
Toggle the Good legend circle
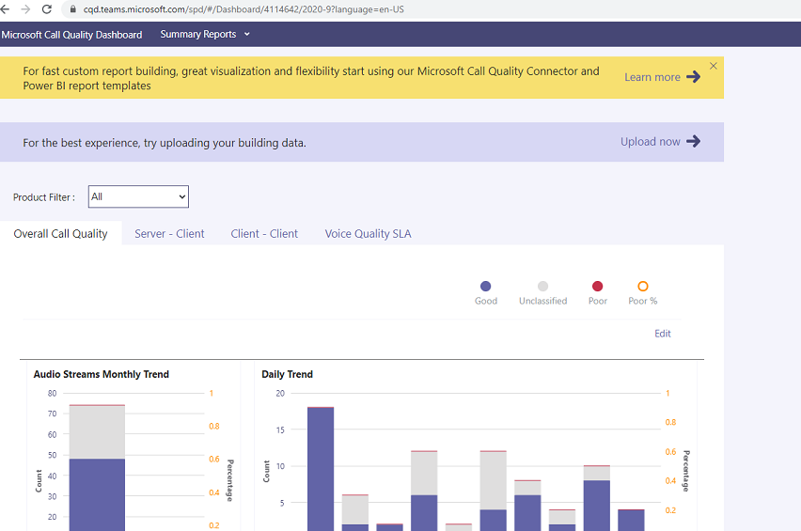point(486,286)
